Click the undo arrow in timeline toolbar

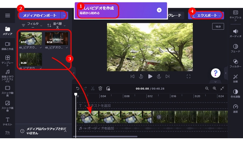tap(77, 88)
